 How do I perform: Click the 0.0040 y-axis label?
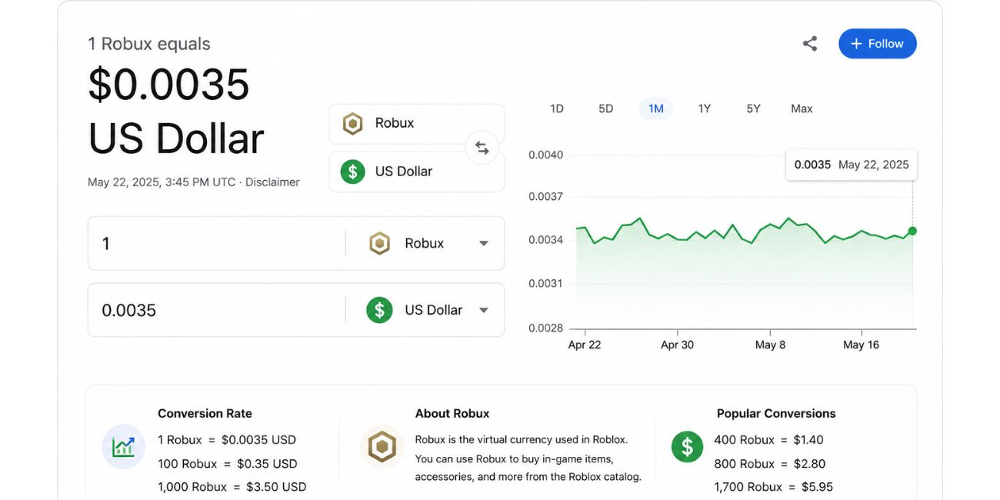coord(545,155)
